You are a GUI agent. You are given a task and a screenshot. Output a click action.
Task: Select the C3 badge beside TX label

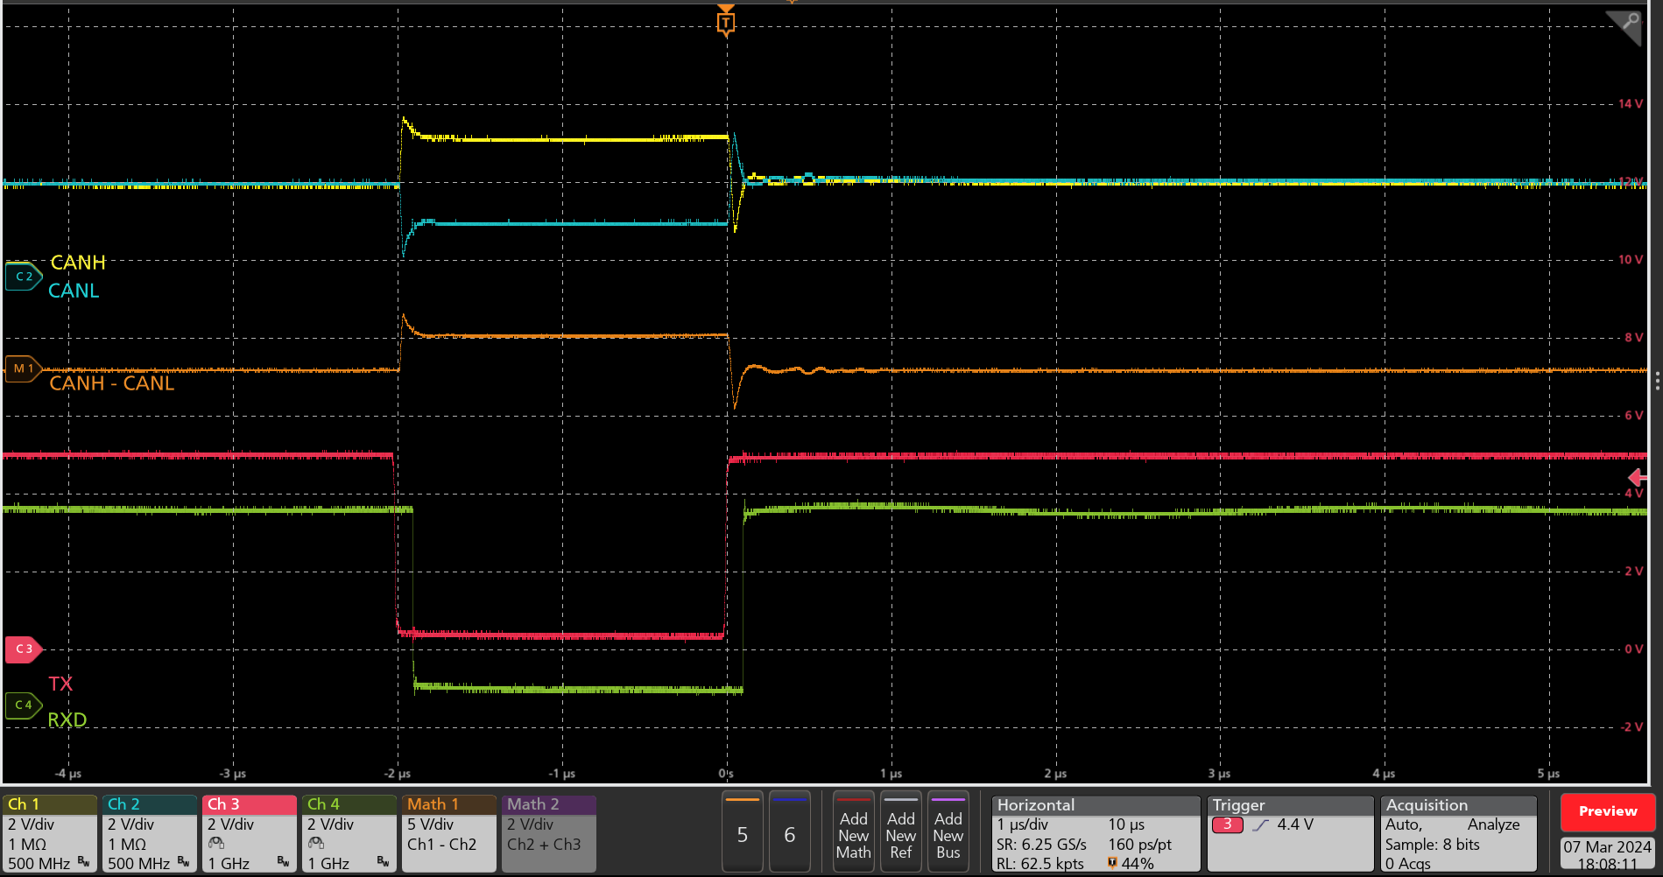(x=22, y=649)
